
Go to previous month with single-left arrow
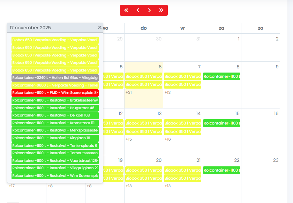pyautogui.click(x=138, y=10)
